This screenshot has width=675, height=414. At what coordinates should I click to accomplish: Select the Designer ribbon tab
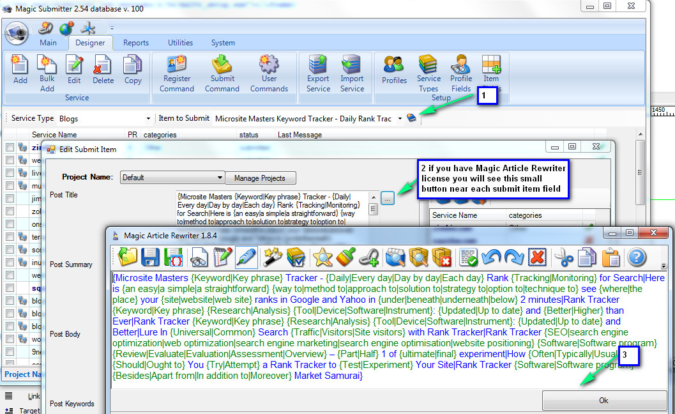coord(90,43)
